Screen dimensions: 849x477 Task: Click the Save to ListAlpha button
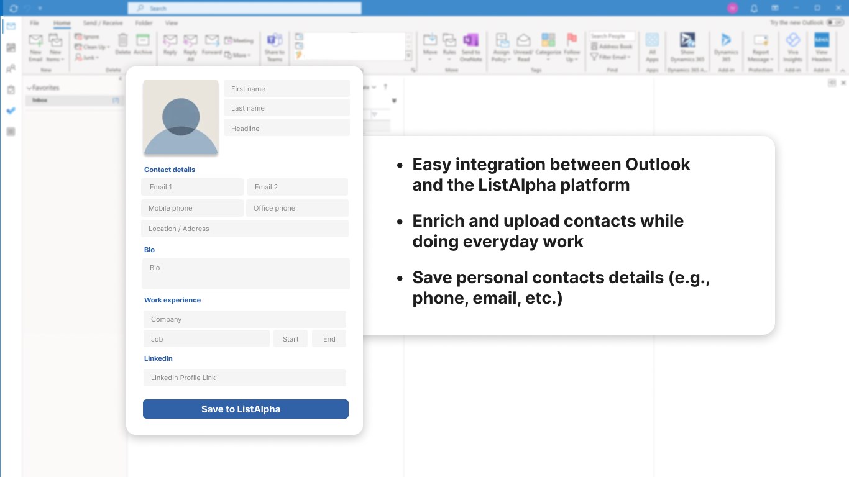point(246,409)
